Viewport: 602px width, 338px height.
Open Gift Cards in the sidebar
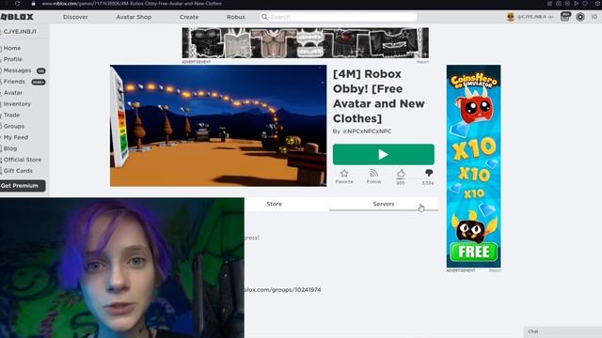[18, 171]
